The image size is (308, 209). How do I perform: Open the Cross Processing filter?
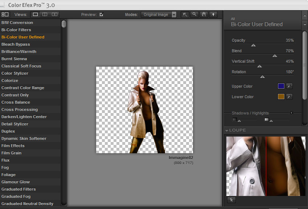click(20, 109)
